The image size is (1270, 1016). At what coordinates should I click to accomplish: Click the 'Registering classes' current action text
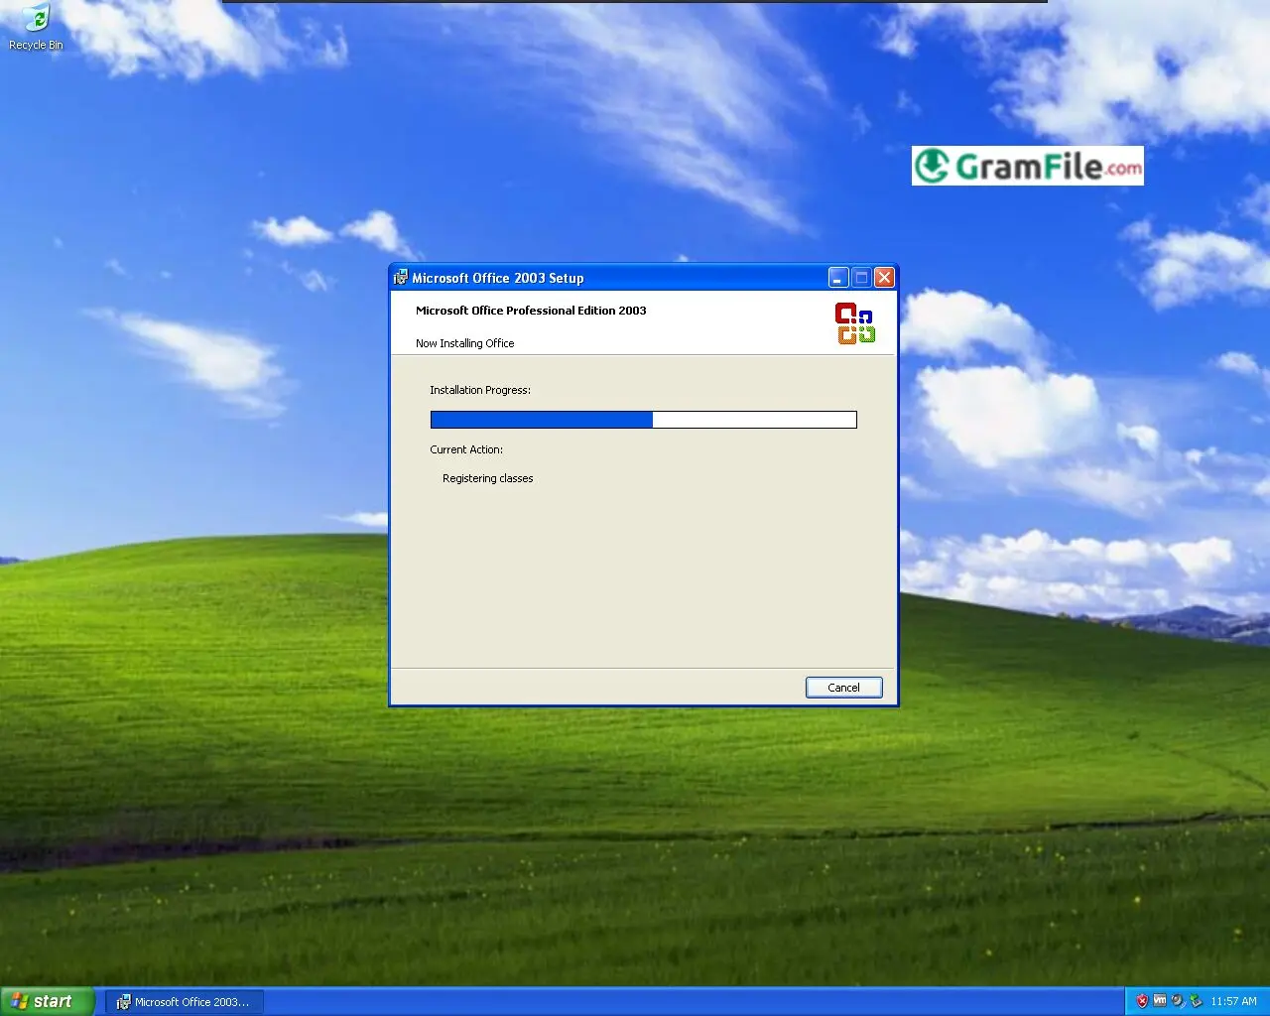[487, 478]
